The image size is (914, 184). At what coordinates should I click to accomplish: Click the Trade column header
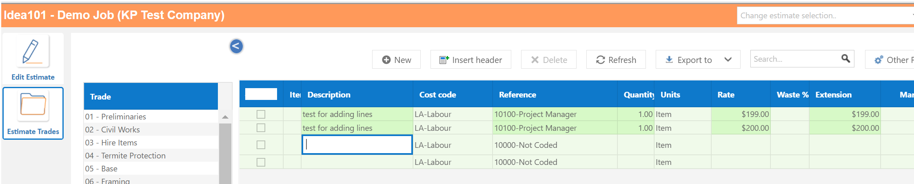coord(151,97)
